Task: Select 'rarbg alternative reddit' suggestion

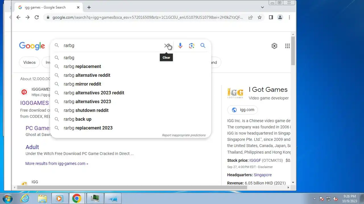Action: point(131,75)
